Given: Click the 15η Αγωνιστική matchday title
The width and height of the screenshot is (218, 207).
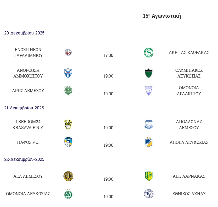Looking at the screenshot, I should click(162, 16).
